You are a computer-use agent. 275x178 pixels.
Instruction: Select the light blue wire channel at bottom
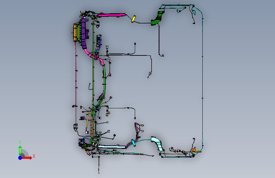(x=112, y=147)
